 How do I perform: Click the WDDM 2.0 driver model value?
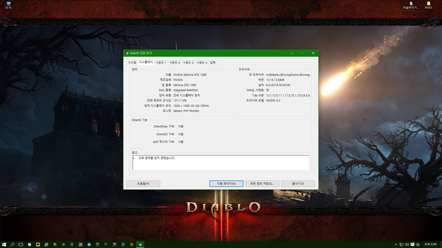pyautogui.click(x=273, y=100)
